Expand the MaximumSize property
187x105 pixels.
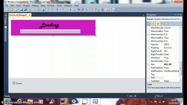point(148,34)
